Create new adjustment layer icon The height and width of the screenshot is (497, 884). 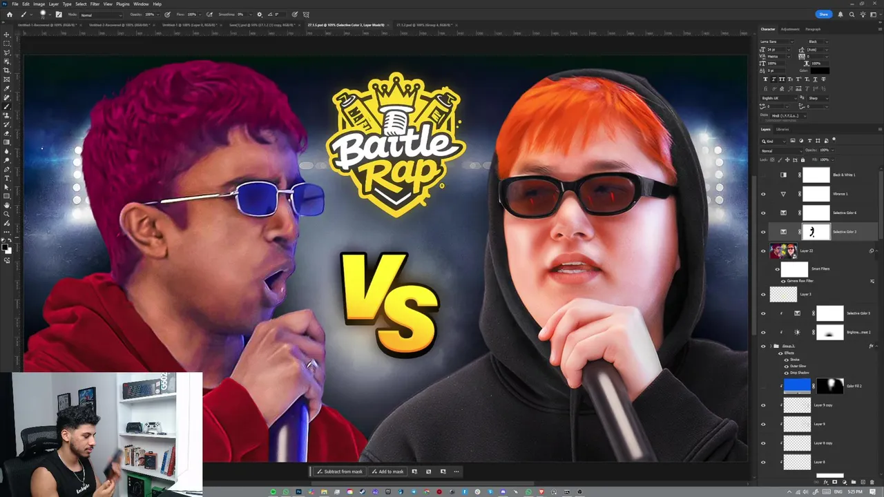point(845,482)
